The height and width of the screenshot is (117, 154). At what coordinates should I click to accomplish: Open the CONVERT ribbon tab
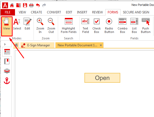click(54, 12)
